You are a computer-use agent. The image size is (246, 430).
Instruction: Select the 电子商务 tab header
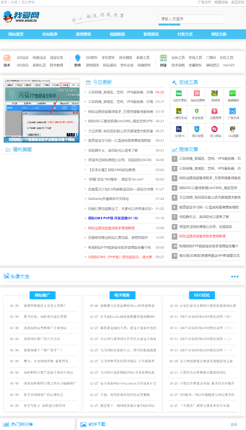point(122,295)
